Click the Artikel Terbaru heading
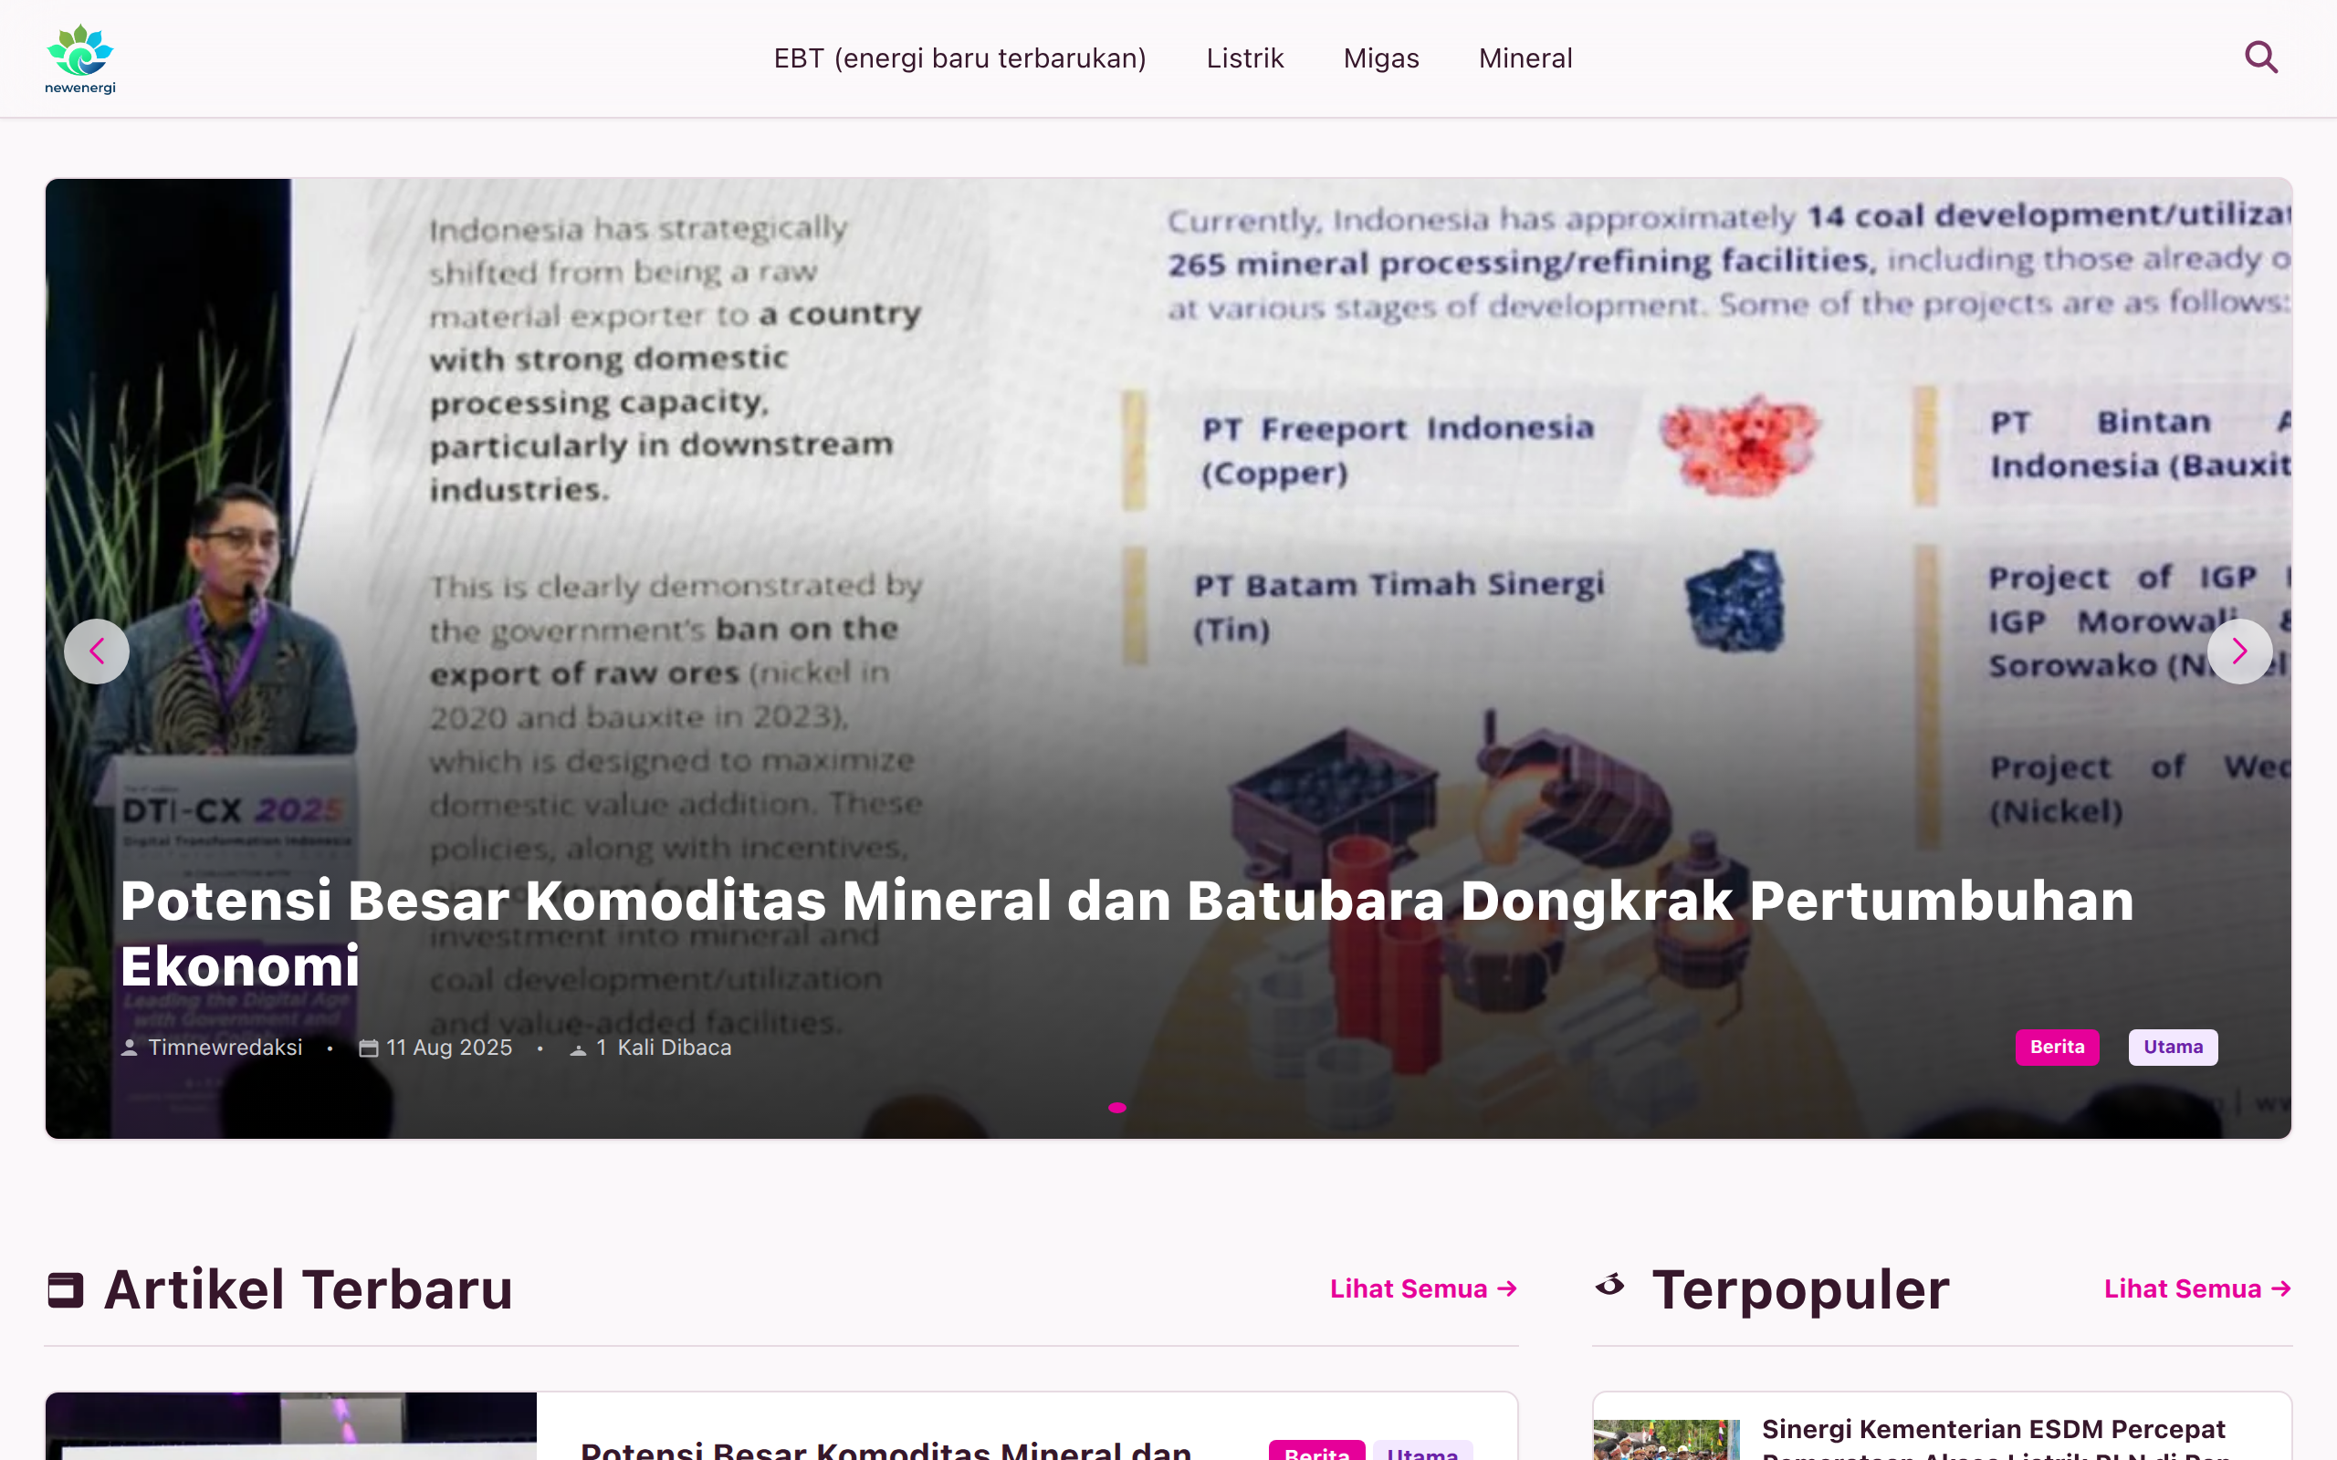The width and height of the screenshot is (2337, 1460). 308,1290
